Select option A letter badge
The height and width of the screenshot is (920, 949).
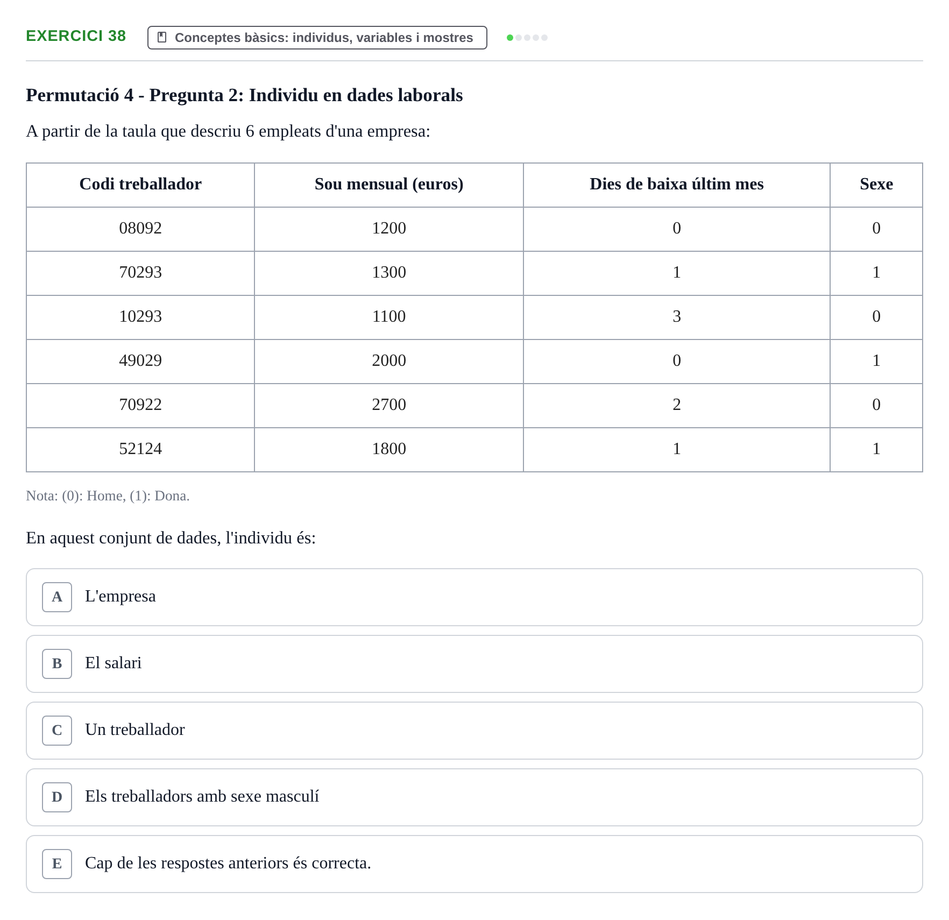[57, 597]
